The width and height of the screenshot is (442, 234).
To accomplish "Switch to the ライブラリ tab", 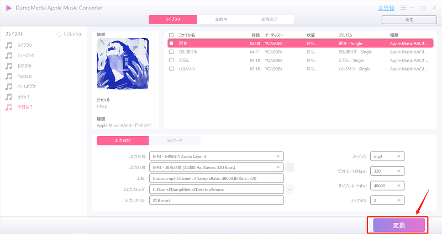I will (173, 19).
